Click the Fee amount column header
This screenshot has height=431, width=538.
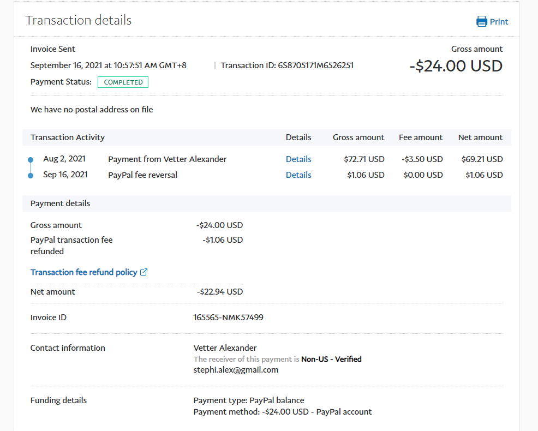421,137
